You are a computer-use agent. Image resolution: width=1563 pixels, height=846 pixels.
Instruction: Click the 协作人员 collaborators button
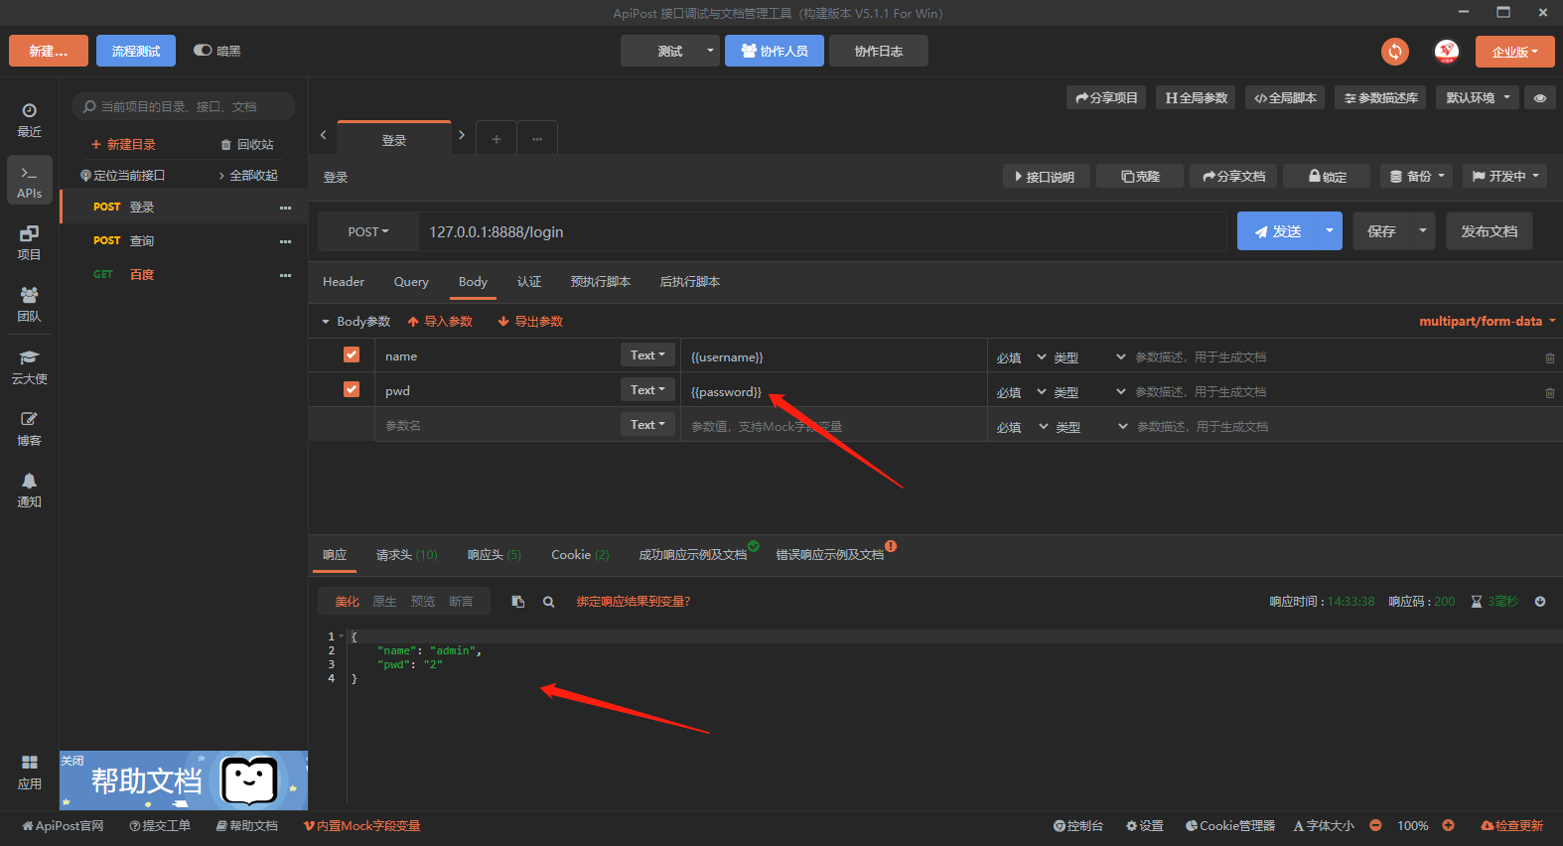[775, 51]
